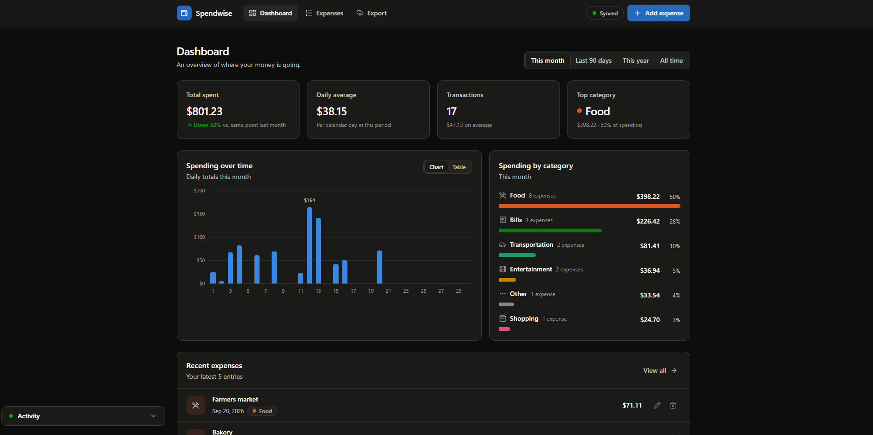Click the Recent expenses heading
This screenshot has width=873, height=435.
pos(214,366)
